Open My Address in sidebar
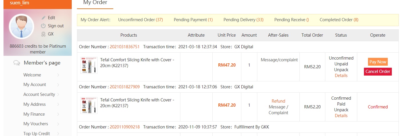 click(x=35, y=104)
